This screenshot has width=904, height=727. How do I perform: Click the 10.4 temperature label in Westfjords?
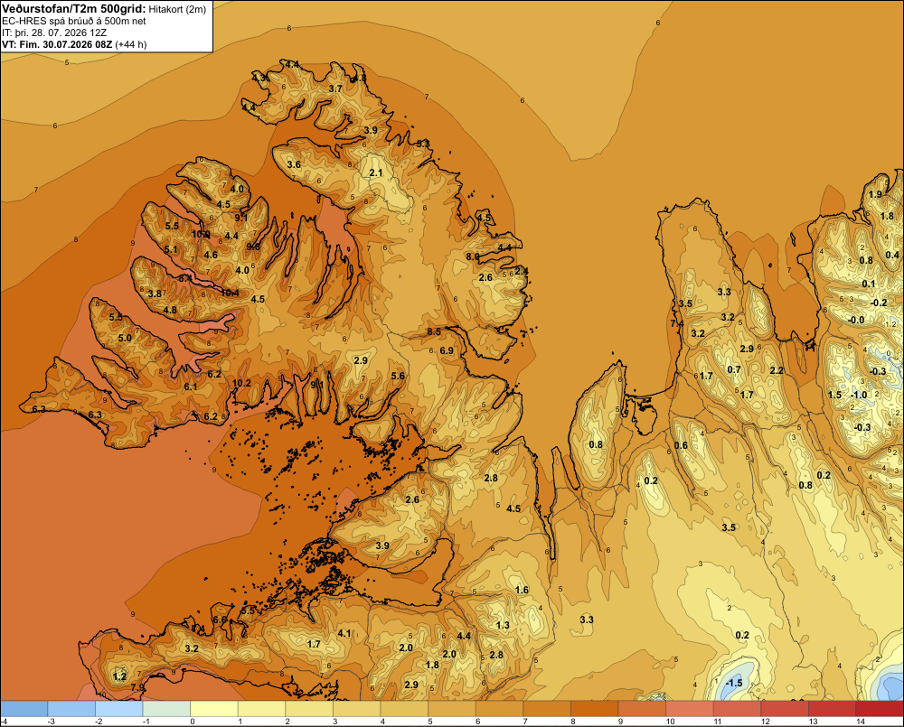point(230,293)
